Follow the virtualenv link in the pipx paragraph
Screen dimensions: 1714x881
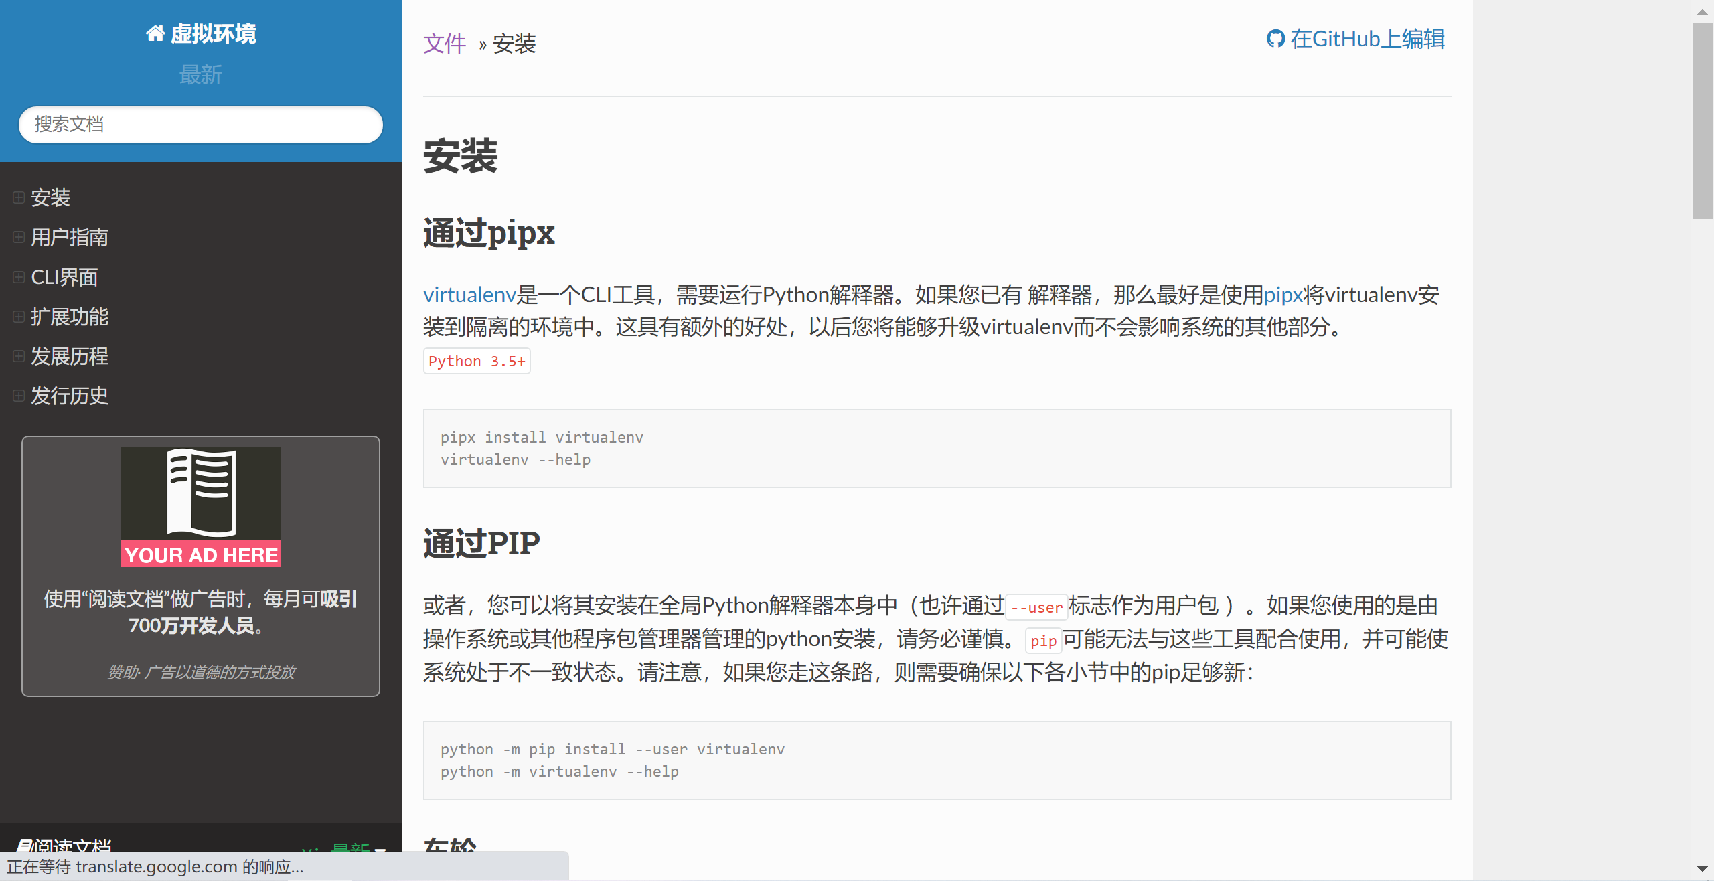coord(469,295)
